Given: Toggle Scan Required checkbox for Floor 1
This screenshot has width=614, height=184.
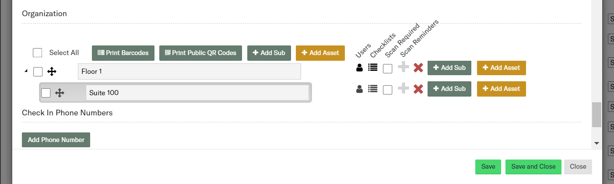Looking at the screenshot, I should 387,69.
